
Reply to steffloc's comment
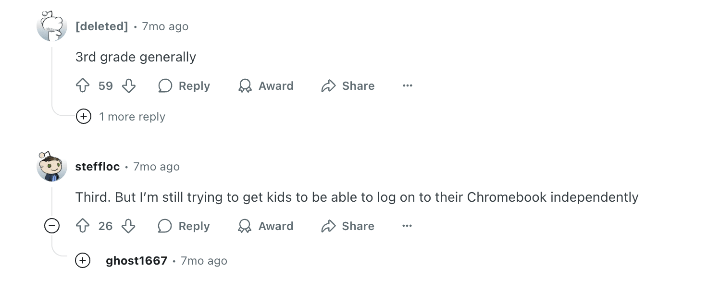[x=185, y=226]
